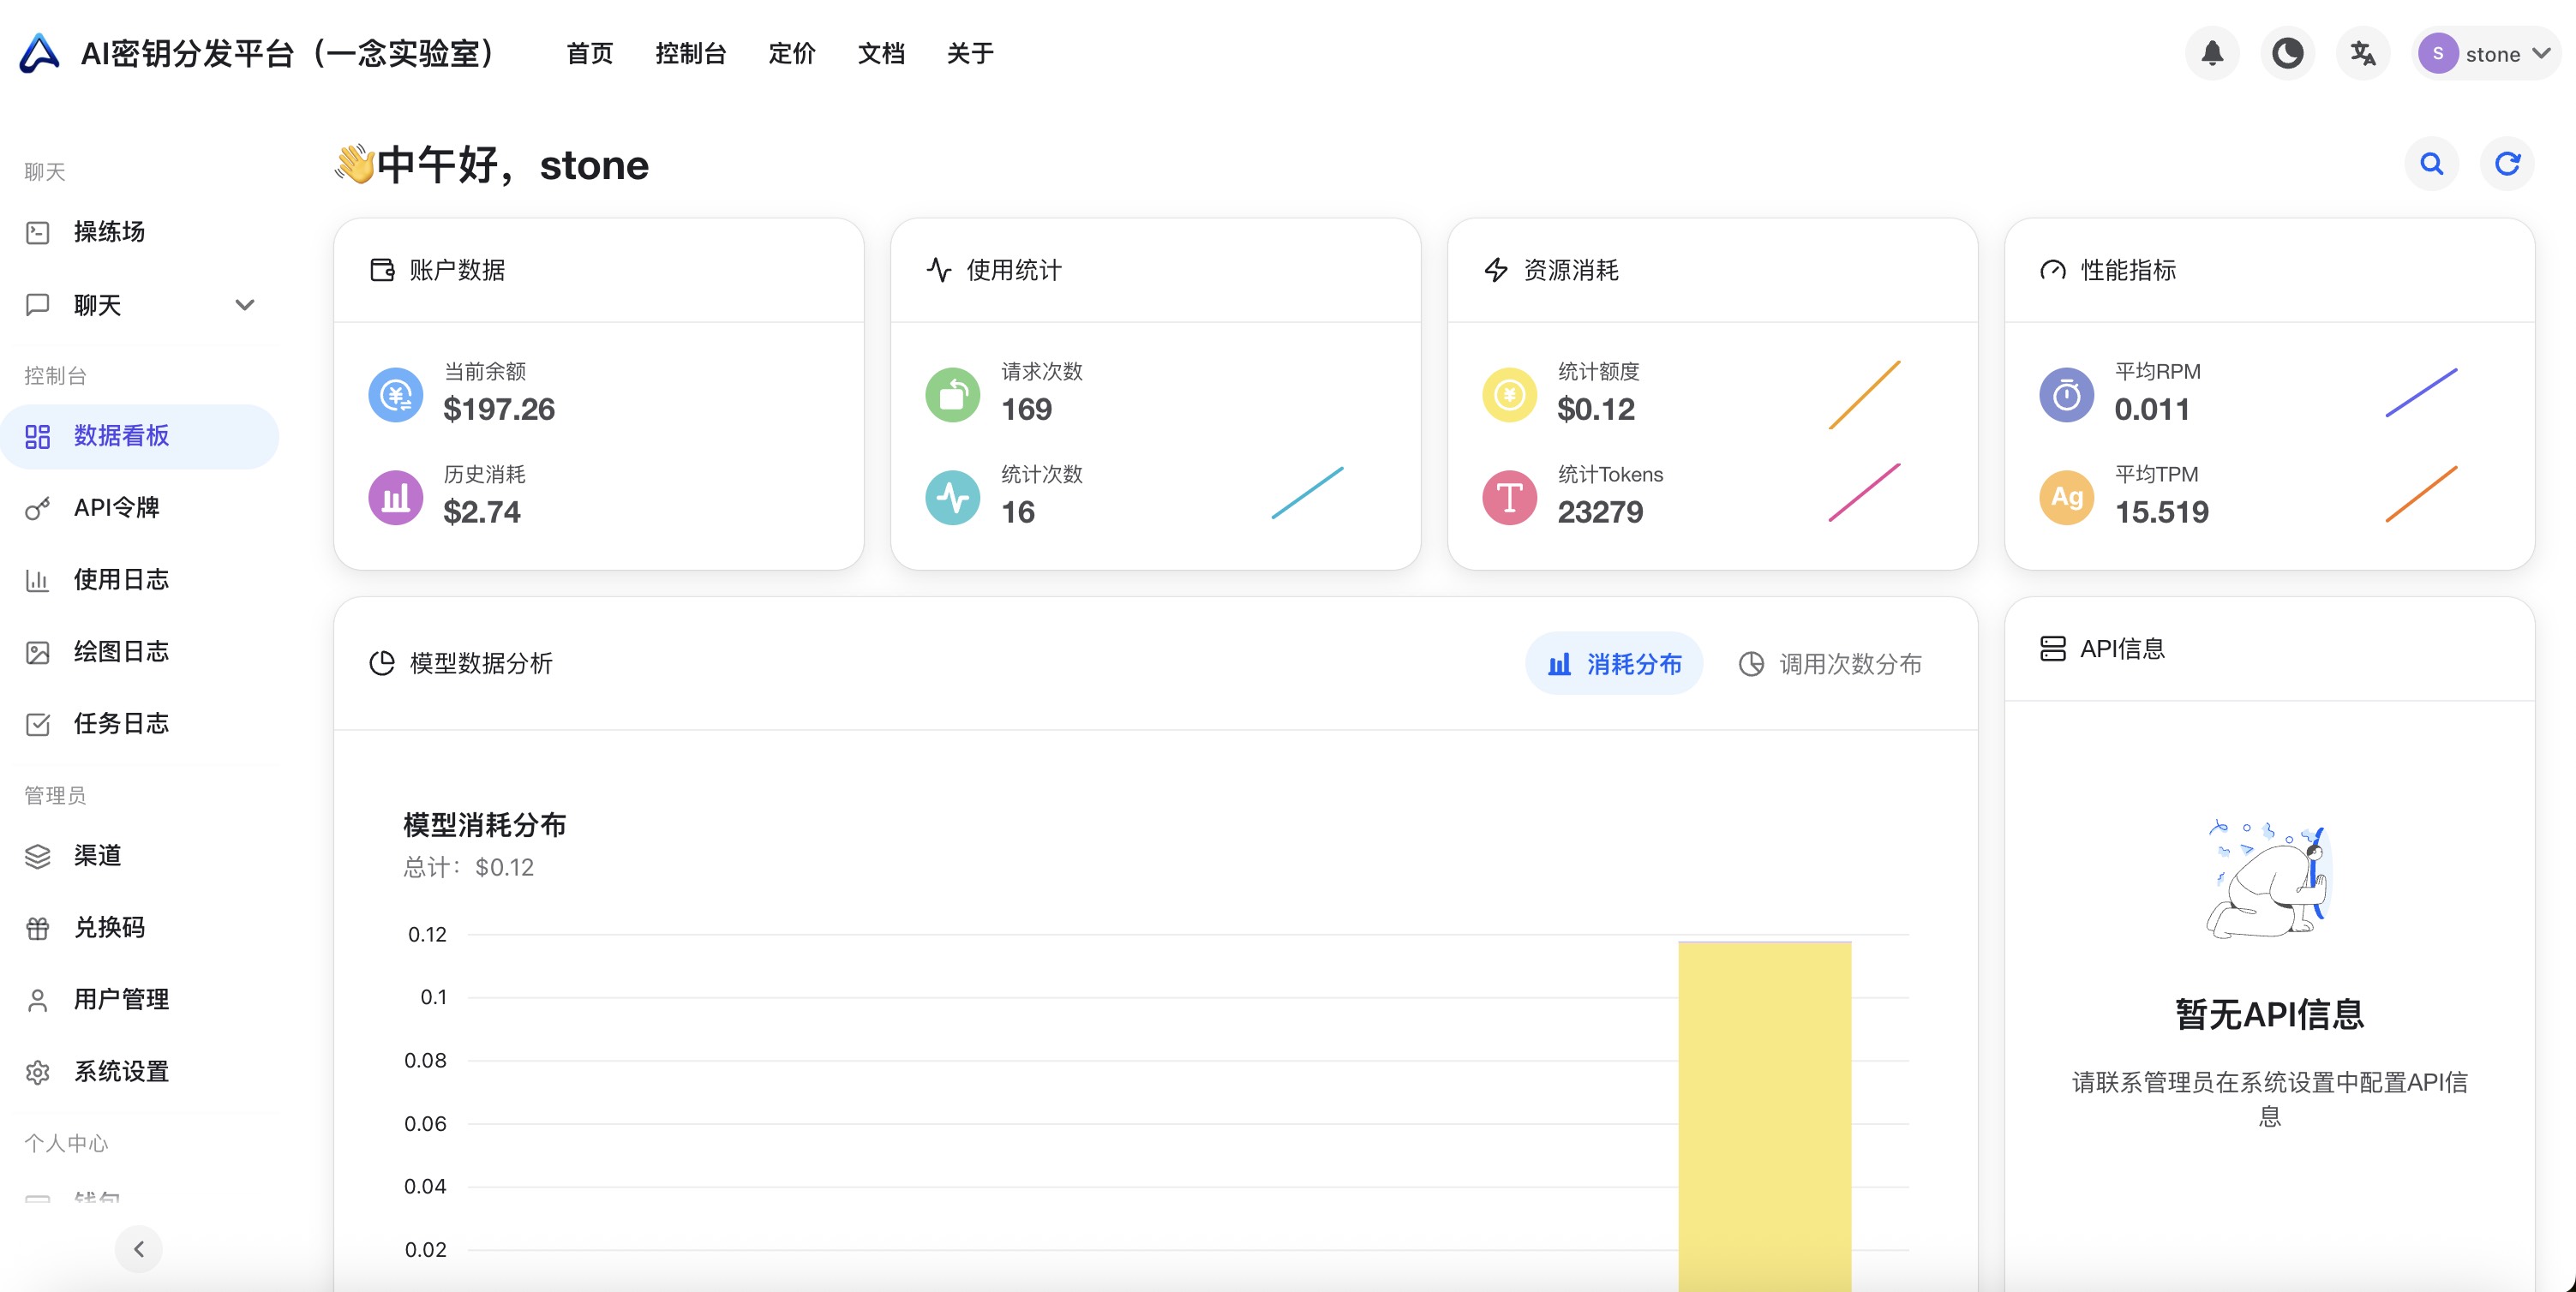Expand the 聊天 sidebar chevron

click(x=244, y=305)
